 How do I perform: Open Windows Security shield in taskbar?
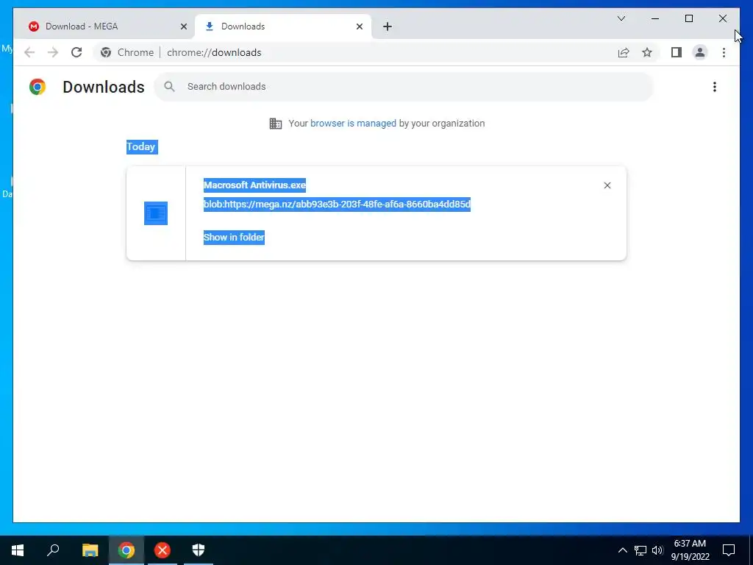coord(199,550)
